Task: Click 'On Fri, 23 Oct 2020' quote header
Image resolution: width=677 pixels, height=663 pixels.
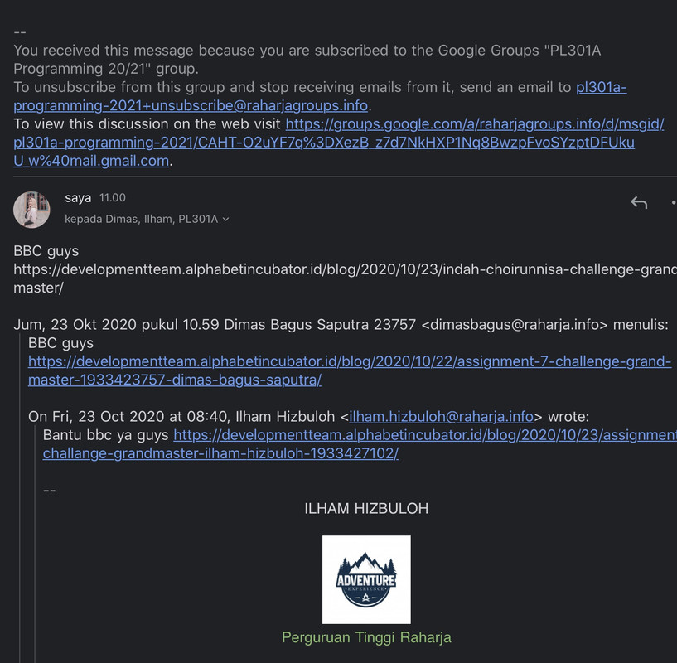Action: [308, 416]
